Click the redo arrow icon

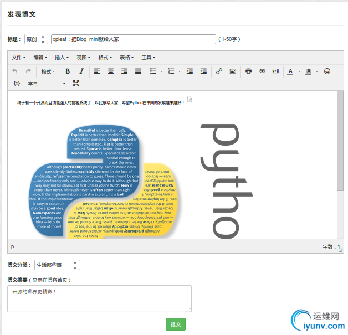pyautogui.click(x=28, y=71)
